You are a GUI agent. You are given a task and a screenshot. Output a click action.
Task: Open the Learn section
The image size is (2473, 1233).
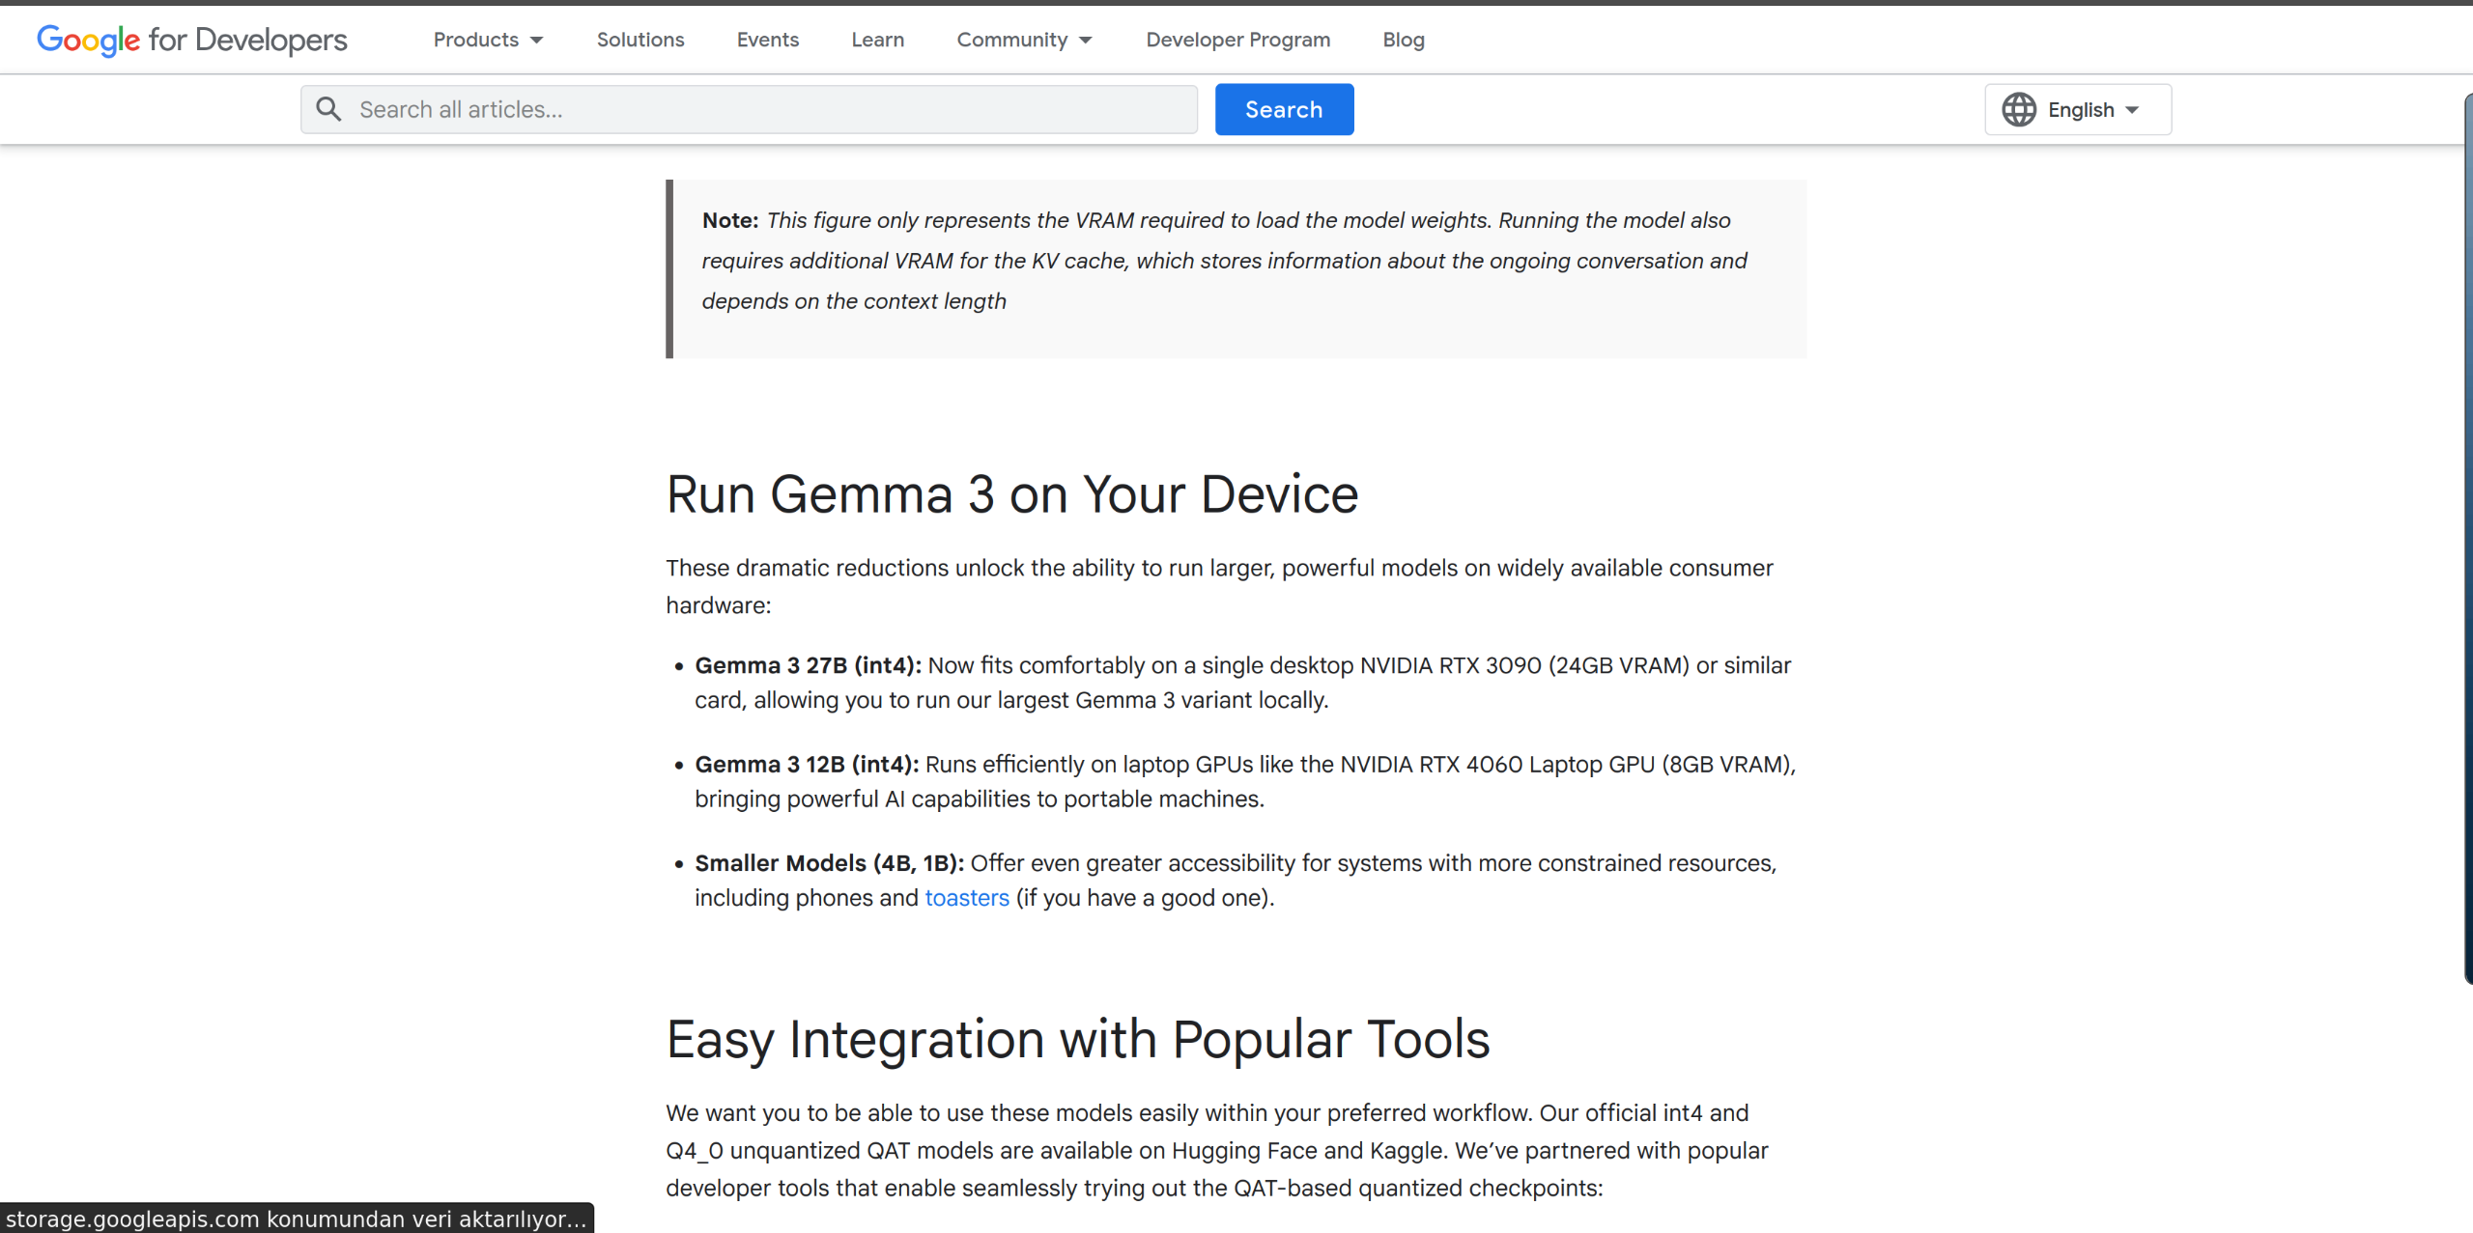point(877,40)
